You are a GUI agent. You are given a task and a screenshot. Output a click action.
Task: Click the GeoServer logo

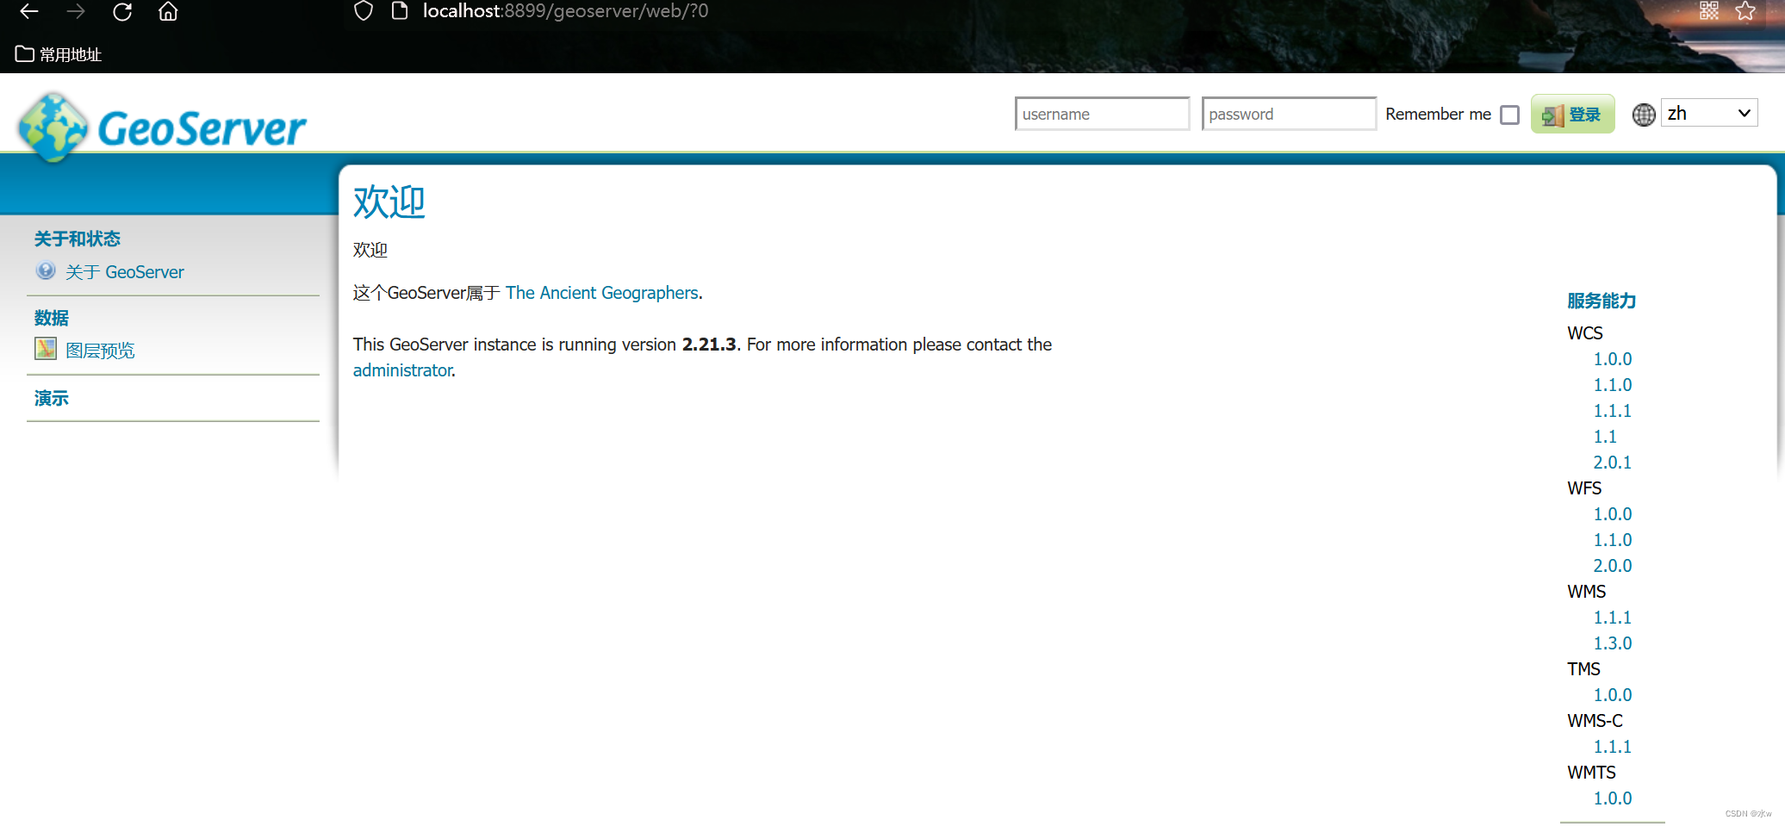tap(162, 127)
